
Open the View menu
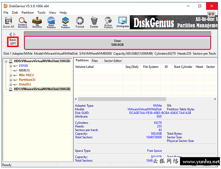(53, 13)
